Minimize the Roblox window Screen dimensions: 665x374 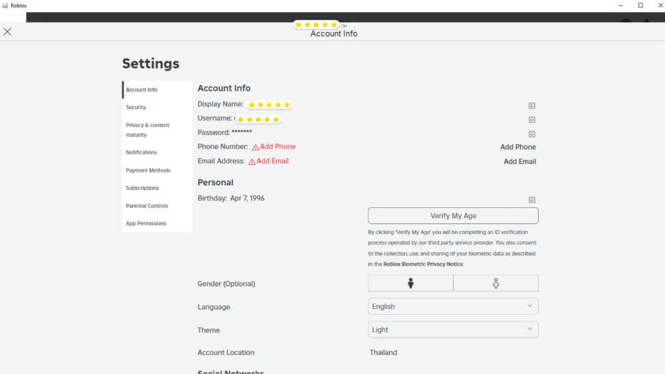point(621,5)
